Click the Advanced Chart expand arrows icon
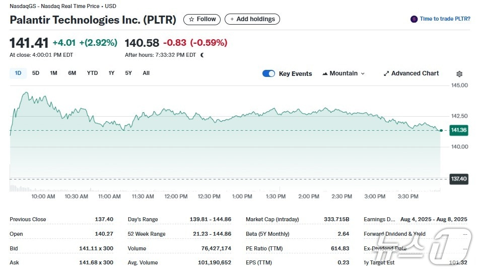The image size is (479, 272). pos(386,73)
